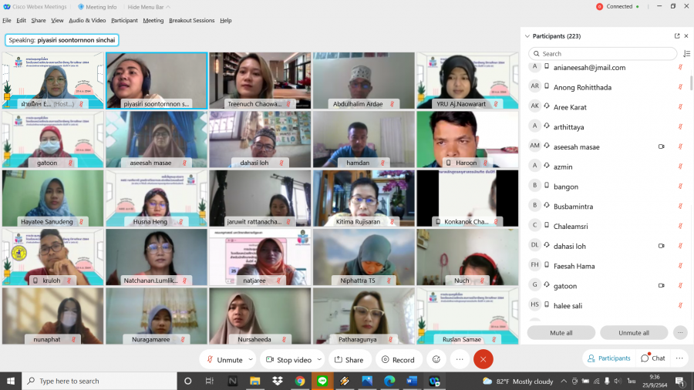Expand audio options arrow beside Unmute
Image resolution: width=694 pixels, height=390 pixels.
[x=251, y=359]
